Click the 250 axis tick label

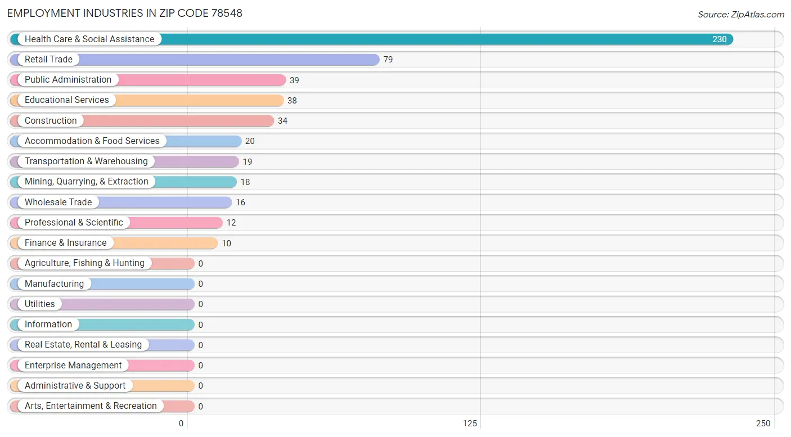[763, 424]
